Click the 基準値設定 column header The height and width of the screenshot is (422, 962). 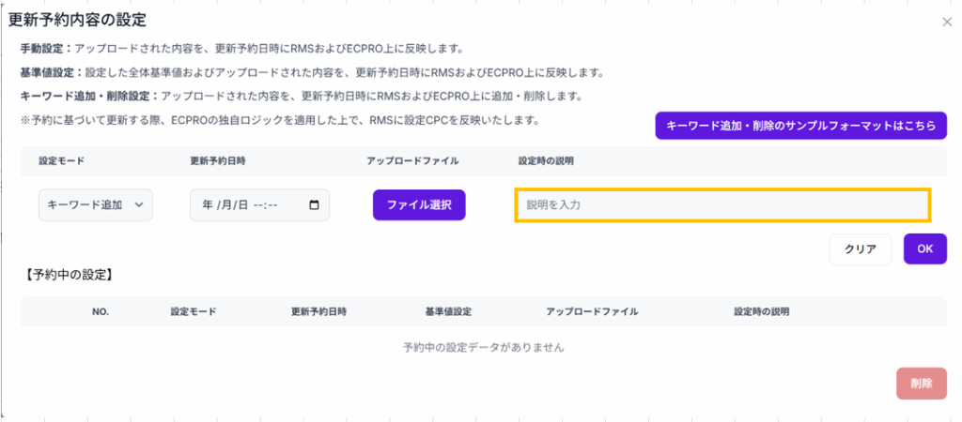[448, 311]
